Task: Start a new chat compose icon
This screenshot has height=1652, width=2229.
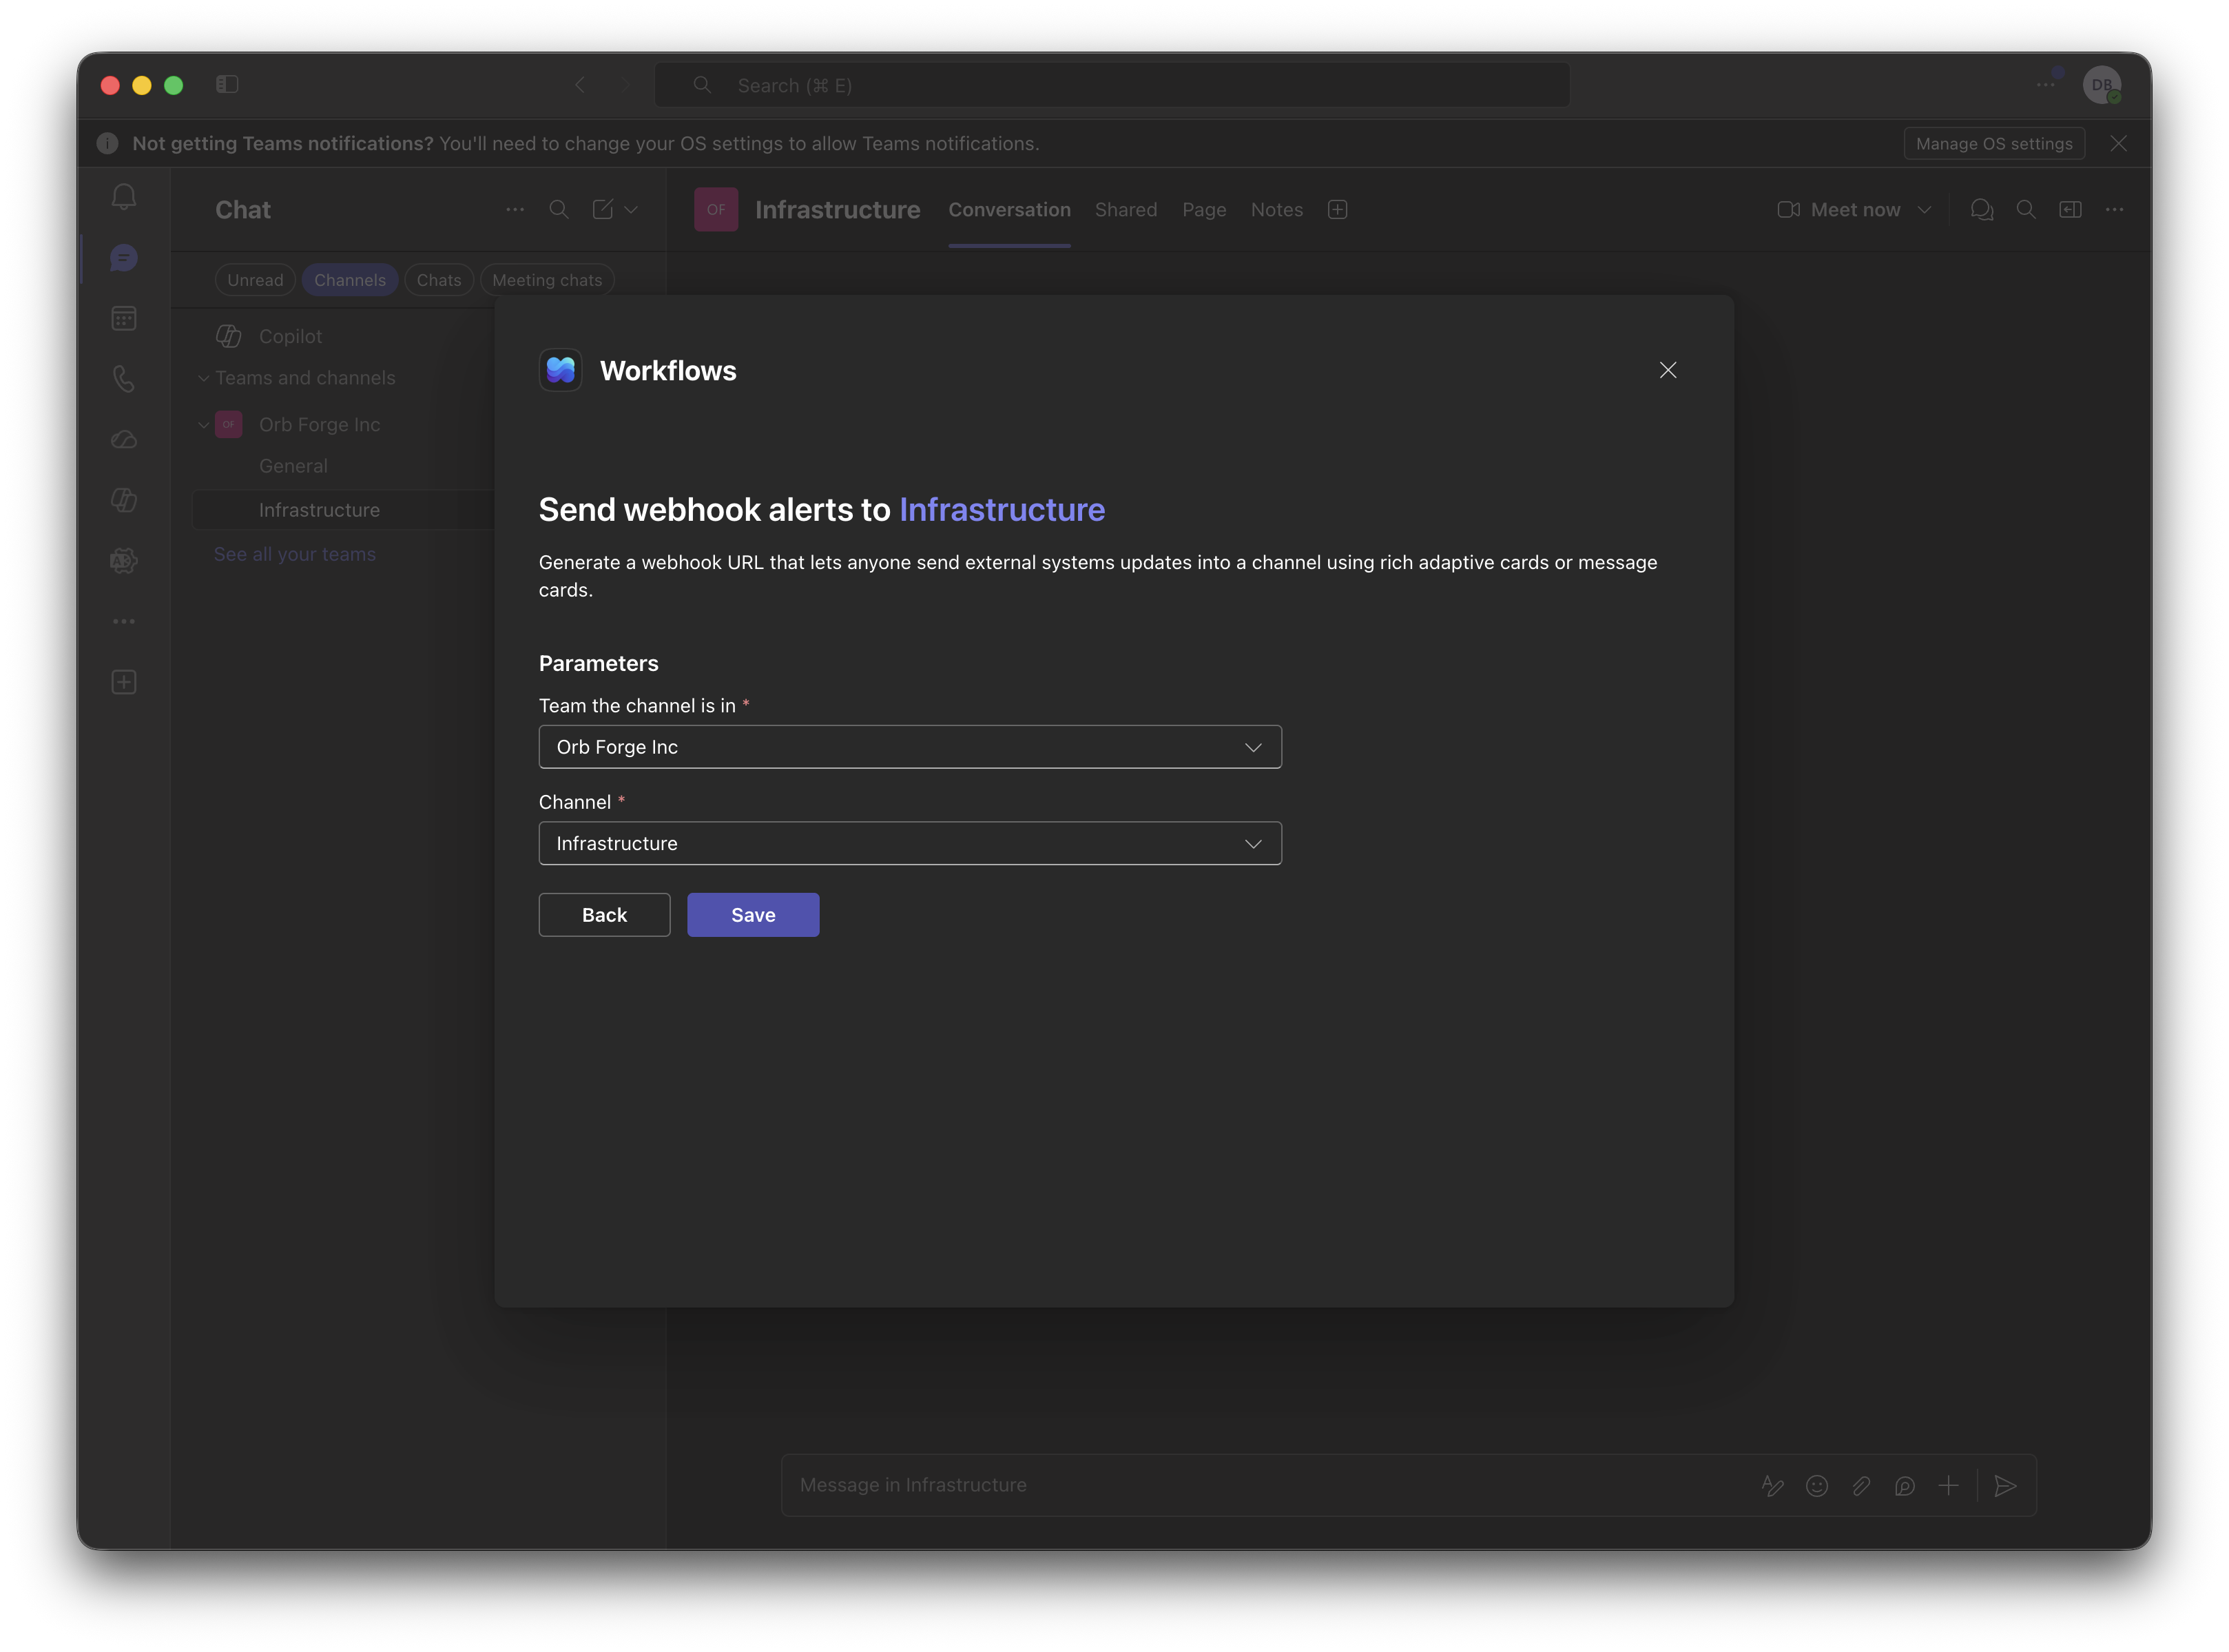Action: (603, 210)
